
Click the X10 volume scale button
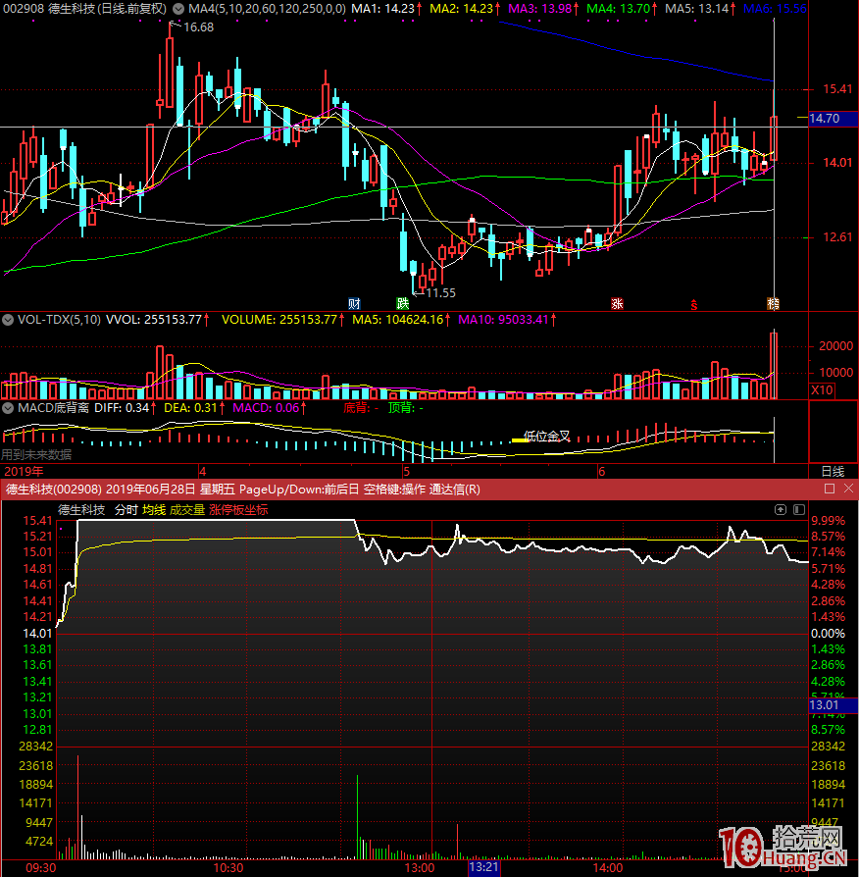point(821,390)
